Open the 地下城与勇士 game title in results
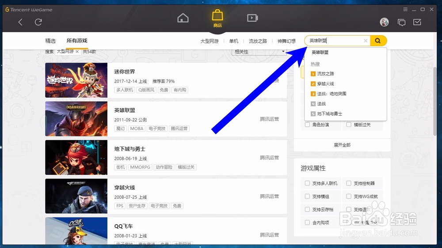Image resolution: width=442 pixels, height=248 pixels. tap(130, 149)
